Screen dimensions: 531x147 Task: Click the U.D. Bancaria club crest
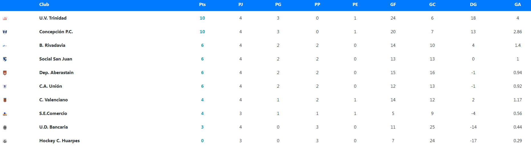point(5,127)
